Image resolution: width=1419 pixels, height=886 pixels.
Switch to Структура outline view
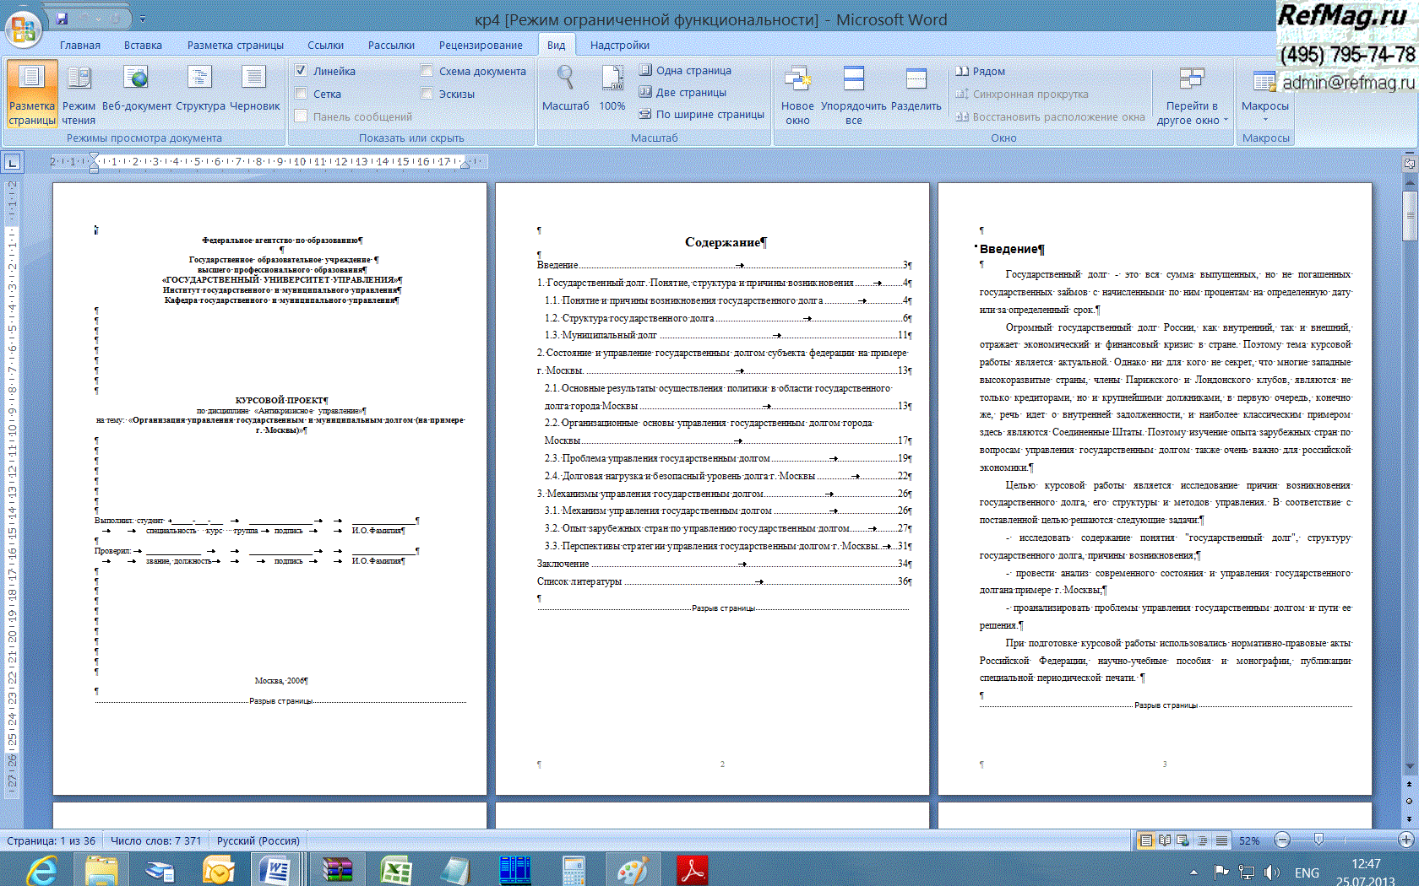click(200, 90)
